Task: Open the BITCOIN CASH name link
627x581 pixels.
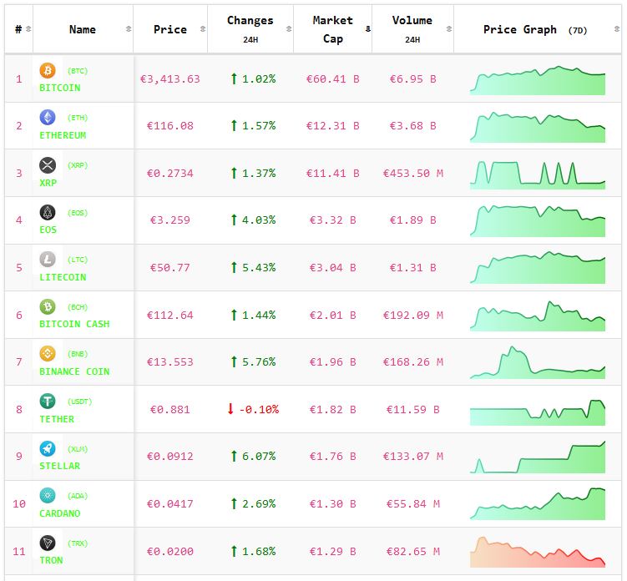Action: [74, 324]
